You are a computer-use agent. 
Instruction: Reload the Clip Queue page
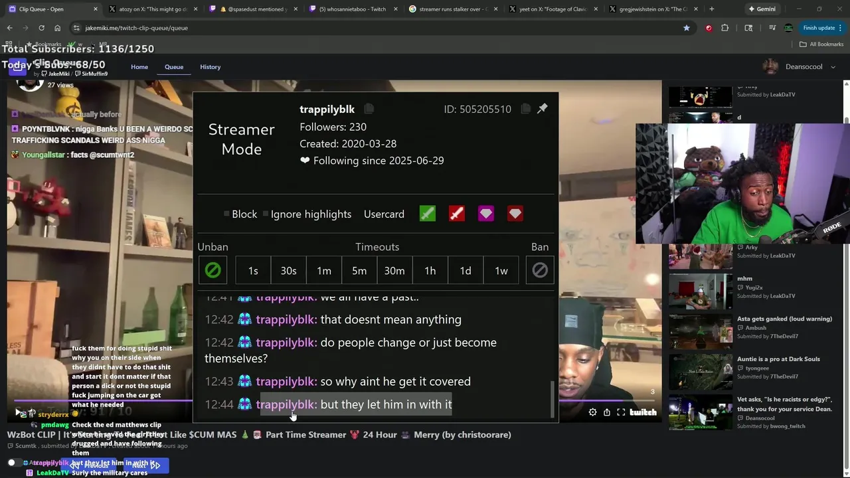[x=41, y=28]
